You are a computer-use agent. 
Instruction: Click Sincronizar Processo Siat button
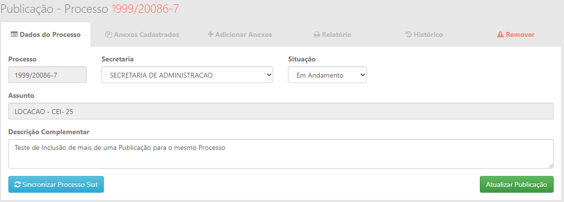56,184
